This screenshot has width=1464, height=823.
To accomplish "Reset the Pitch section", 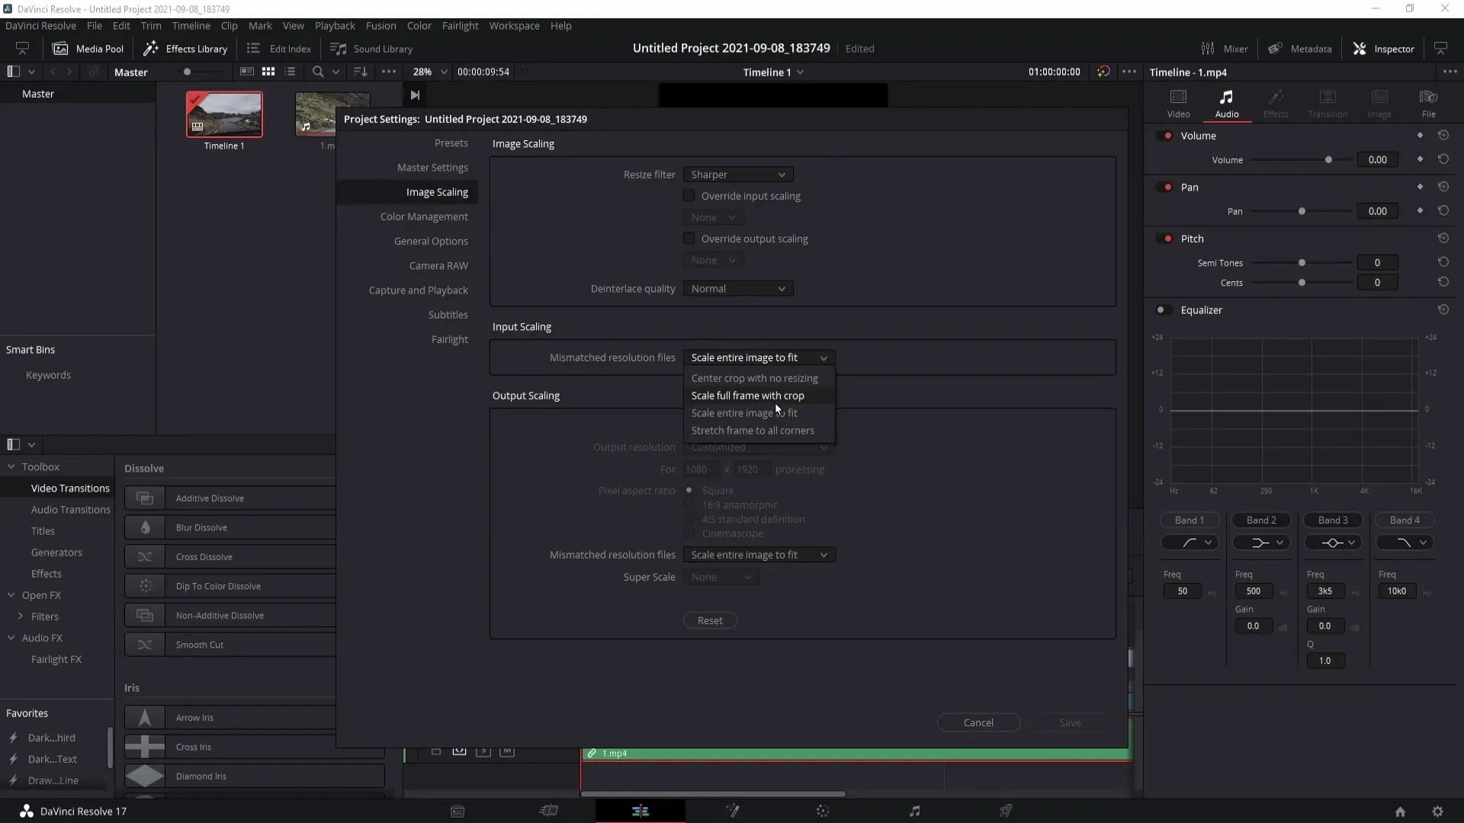I will coord(1443,239).
